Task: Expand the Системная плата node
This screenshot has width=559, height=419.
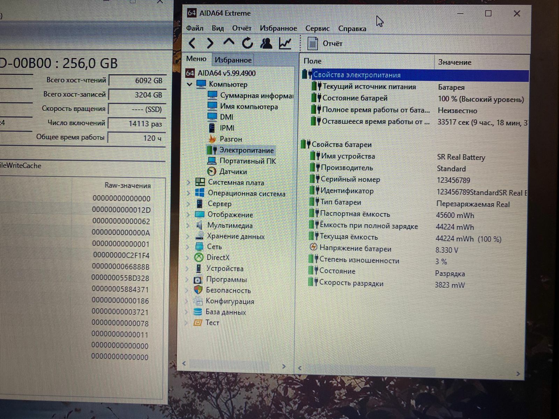Action: point(189,182)
